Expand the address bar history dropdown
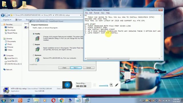 click(x=81, y=15)
